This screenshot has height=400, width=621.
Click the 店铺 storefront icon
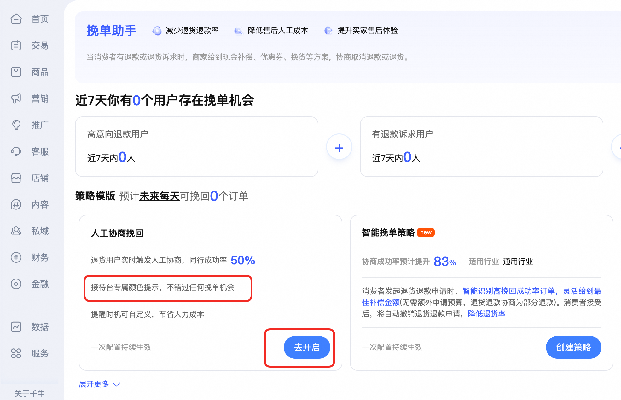click(16, 178)
